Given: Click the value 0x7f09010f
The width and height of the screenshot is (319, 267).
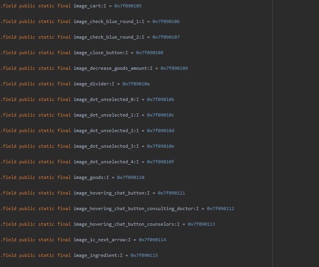Looking at the screenshot, I should 161,162.
